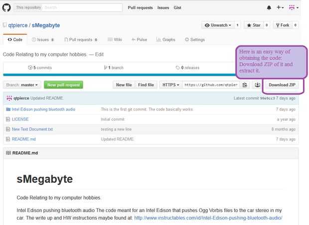Open the star count number
Image resolution: width=309 pixels, height=225 pixels.
(267, 25)
